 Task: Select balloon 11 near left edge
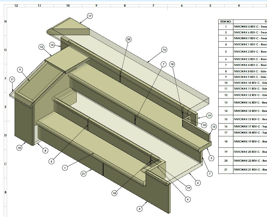point(12,80)
